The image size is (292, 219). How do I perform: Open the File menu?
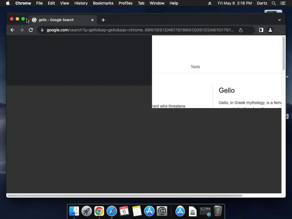39,3
